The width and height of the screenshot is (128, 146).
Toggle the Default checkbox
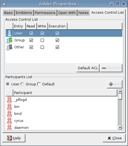click(39, 84)
